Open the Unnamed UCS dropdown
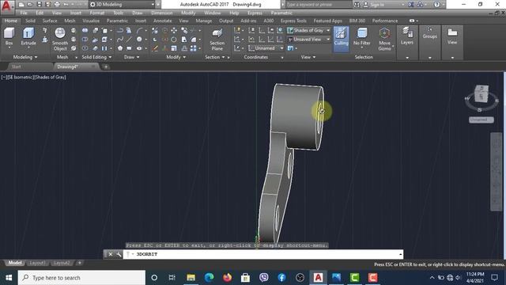Image resolution: width=506 pixels, height=285 pixels. point(266,48)
